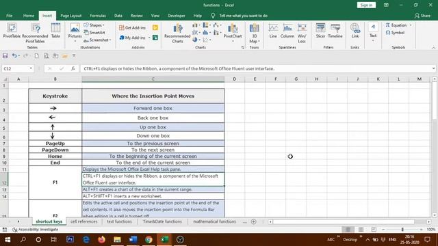Open Recommended PivotTables
This screenshot has width=438, height=246.
coord(35,33)
